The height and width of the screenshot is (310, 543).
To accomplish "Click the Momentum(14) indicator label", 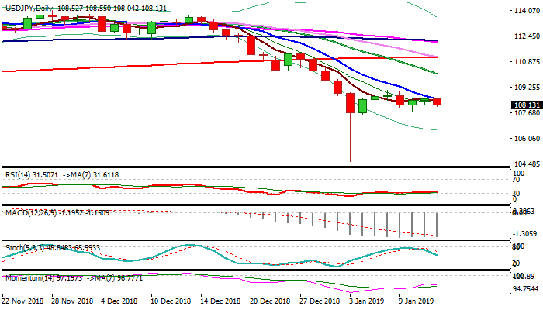I will [x=29, y=277].
